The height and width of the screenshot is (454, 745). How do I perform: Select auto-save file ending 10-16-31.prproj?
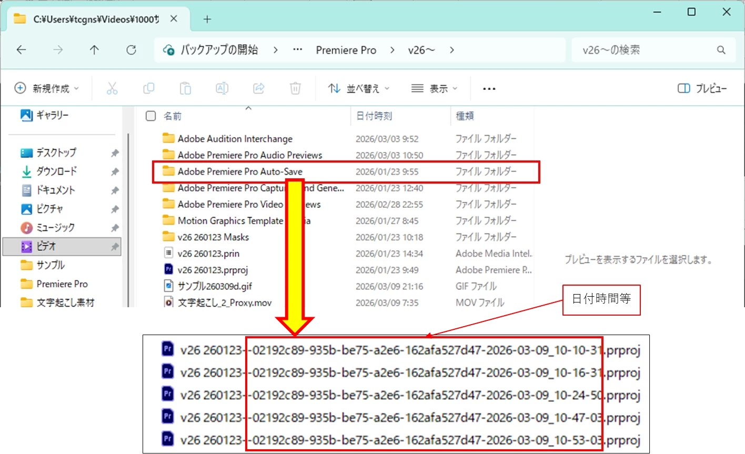pos(400,372)
